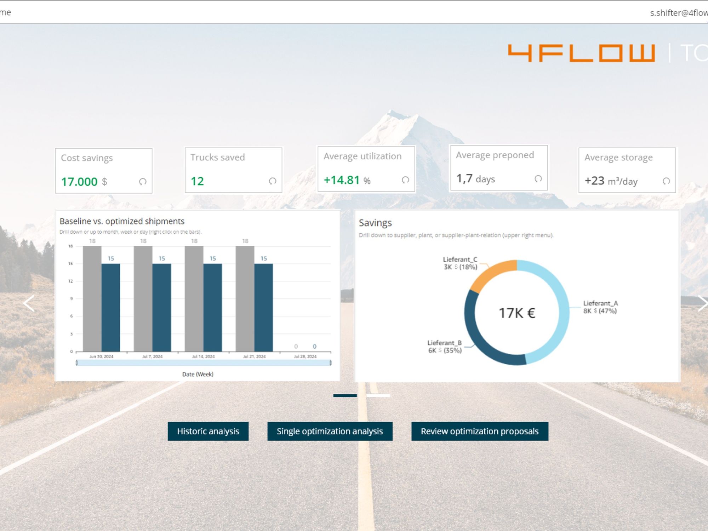This screenshot has width=708, height=531.
Task: Select the first carousel page indicator
Action: tap(345, 395)
